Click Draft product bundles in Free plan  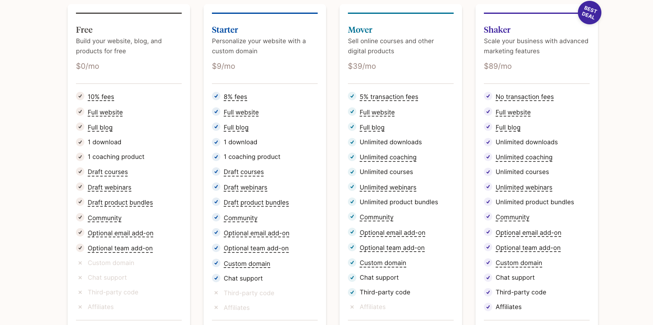pyautogui.click(x=120, y=203)
